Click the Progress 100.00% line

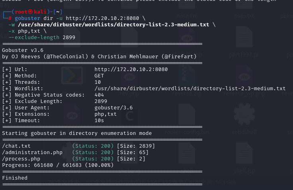point(58,165)
